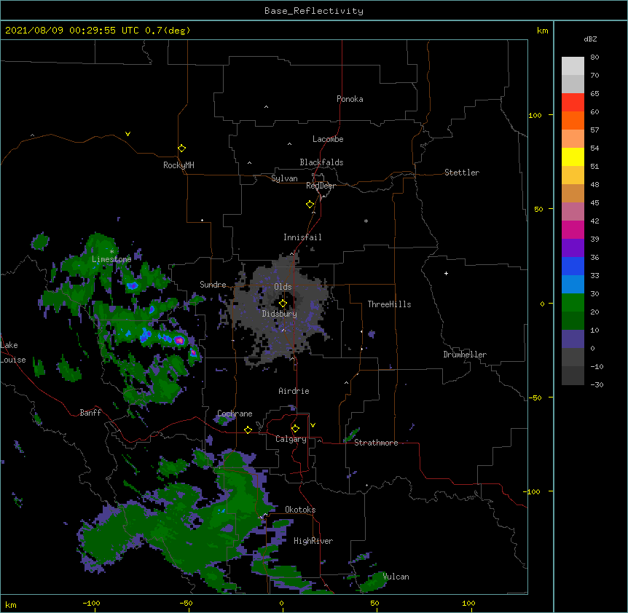The width and height of the screenshot is (628, 613).
Task: Click the RockyMH label
Action: point(178,165)
